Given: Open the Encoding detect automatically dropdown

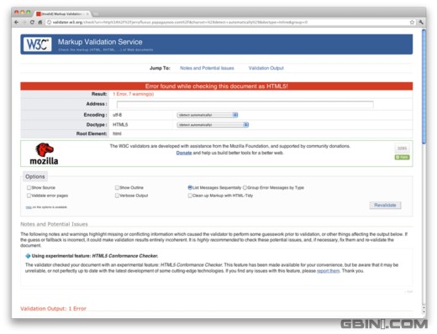Looking at the screenshot, I should click(208, 115).
